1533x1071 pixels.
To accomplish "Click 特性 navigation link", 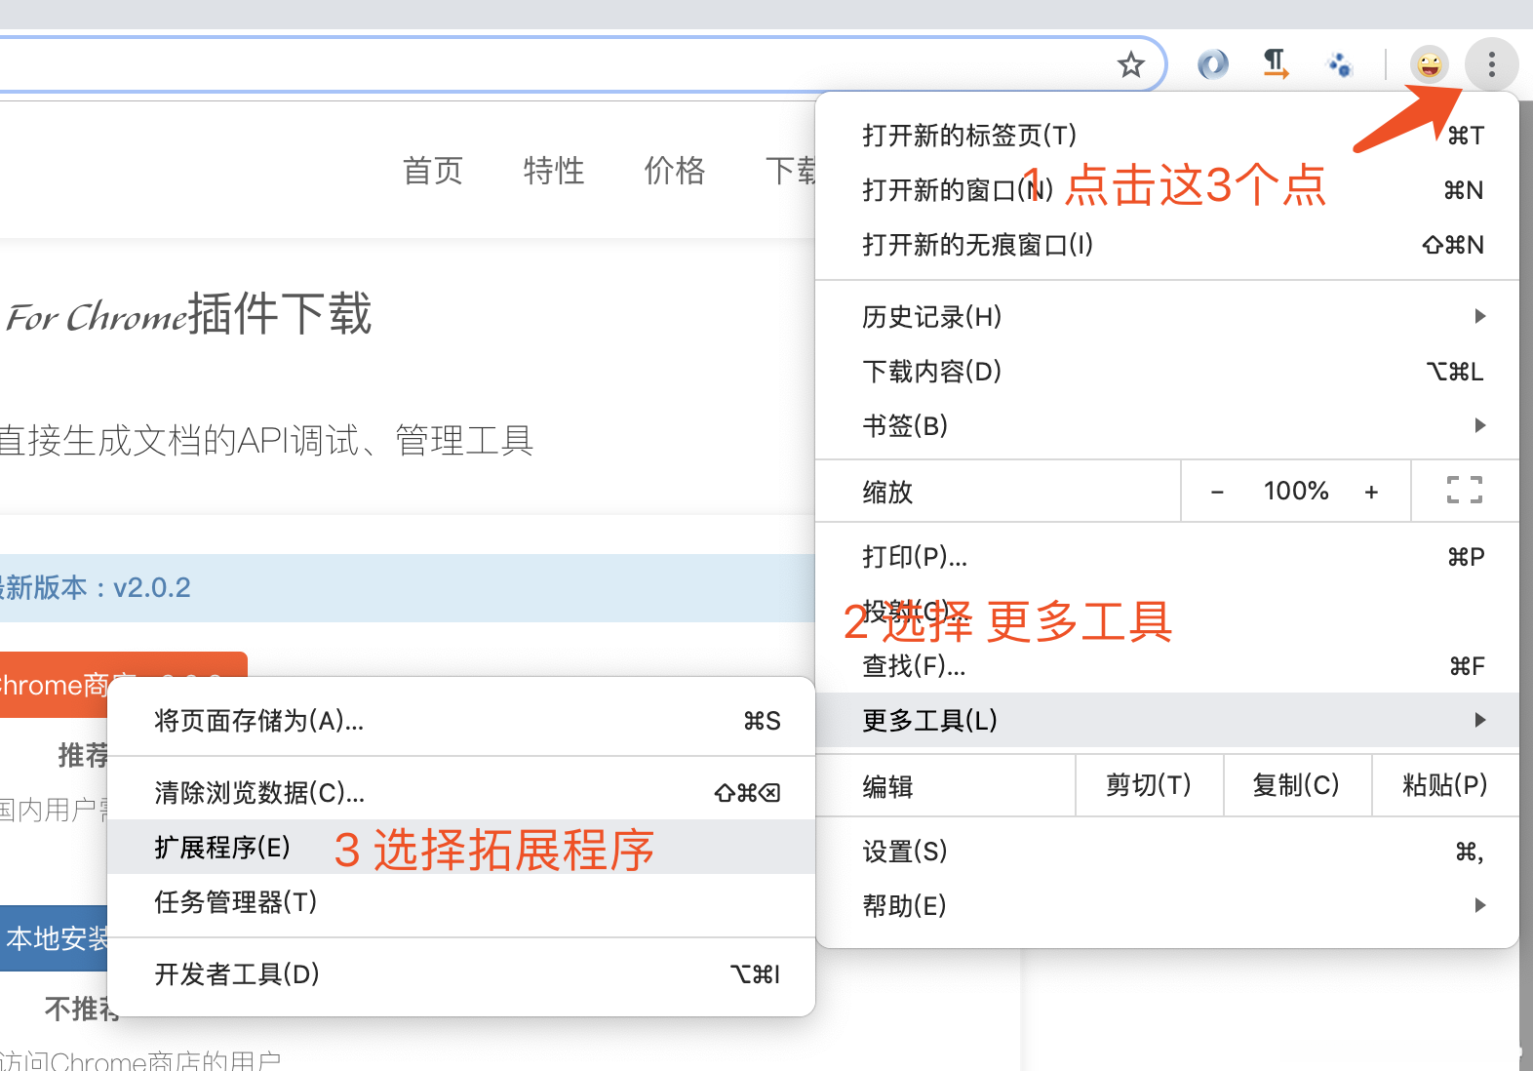I will (554, 171).
